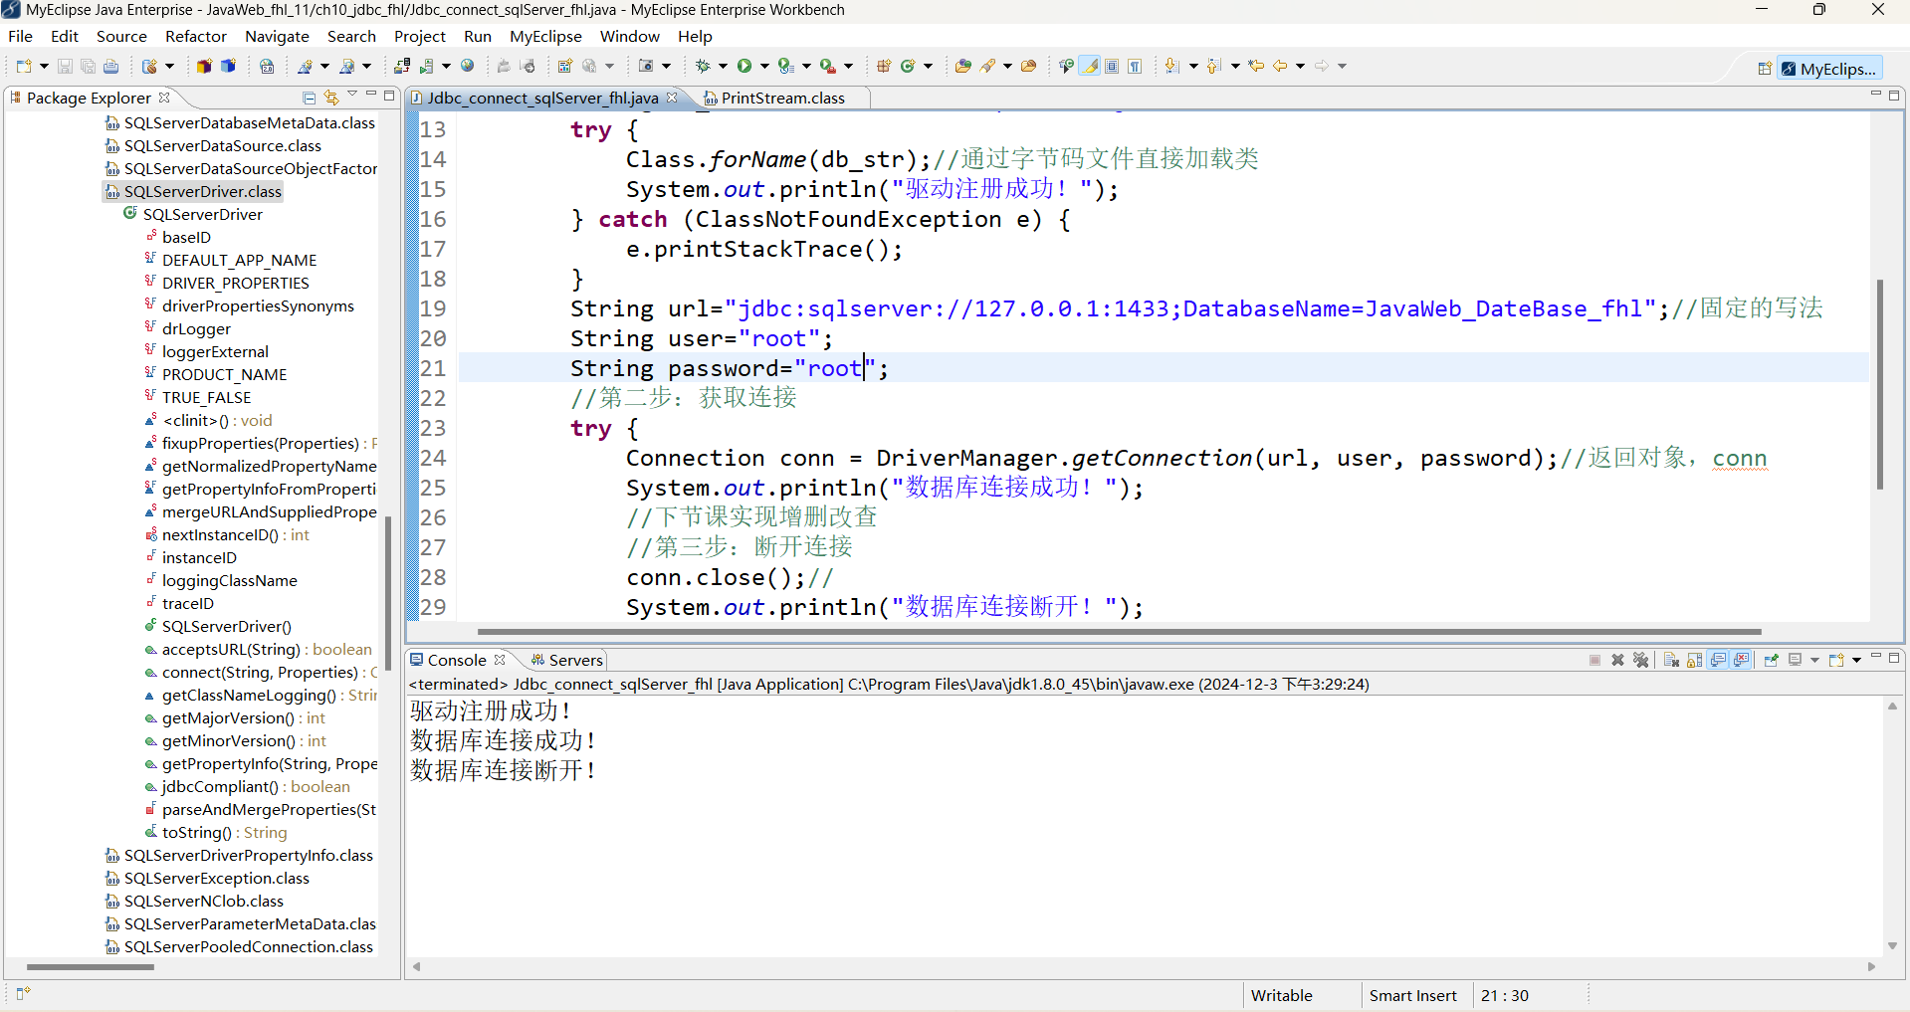Open the Debug dropdown arrow
Screen dimensions: 1910x1012
pos(723,66)
